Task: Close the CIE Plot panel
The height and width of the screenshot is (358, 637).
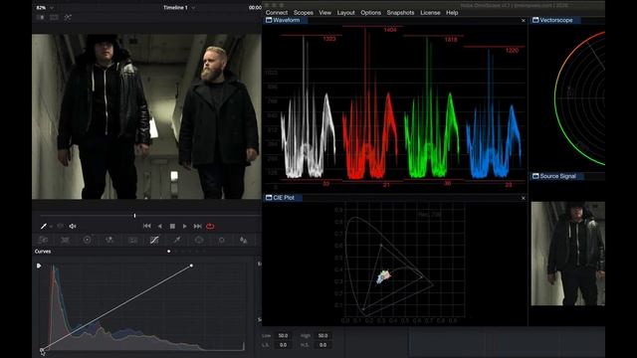Action: [x=524, y=198]
